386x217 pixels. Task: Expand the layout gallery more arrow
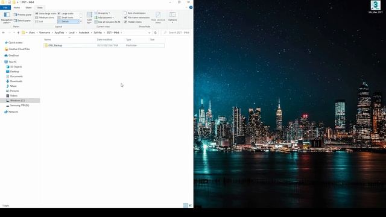click(81, 22)
